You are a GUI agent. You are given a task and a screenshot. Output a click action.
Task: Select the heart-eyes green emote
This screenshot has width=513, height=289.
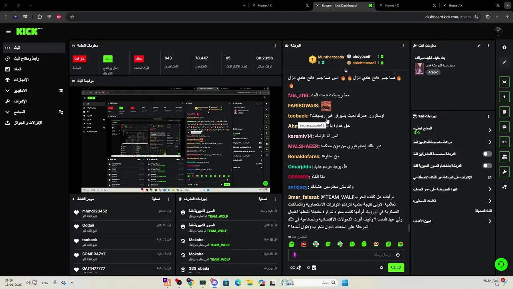(x=400, y=244)
